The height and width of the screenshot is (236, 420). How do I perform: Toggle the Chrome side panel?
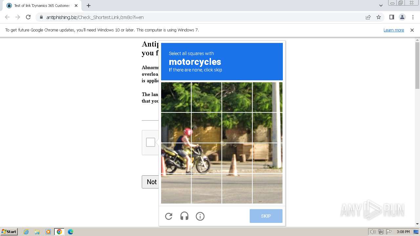[391, 17]
